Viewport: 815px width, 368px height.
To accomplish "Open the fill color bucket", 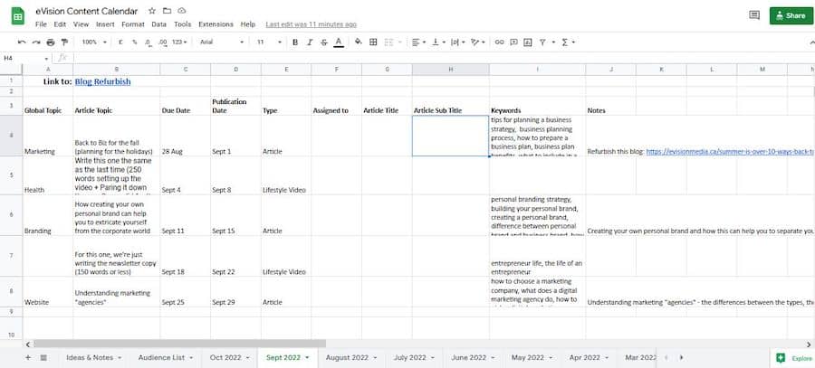I will tap(358, 42).
